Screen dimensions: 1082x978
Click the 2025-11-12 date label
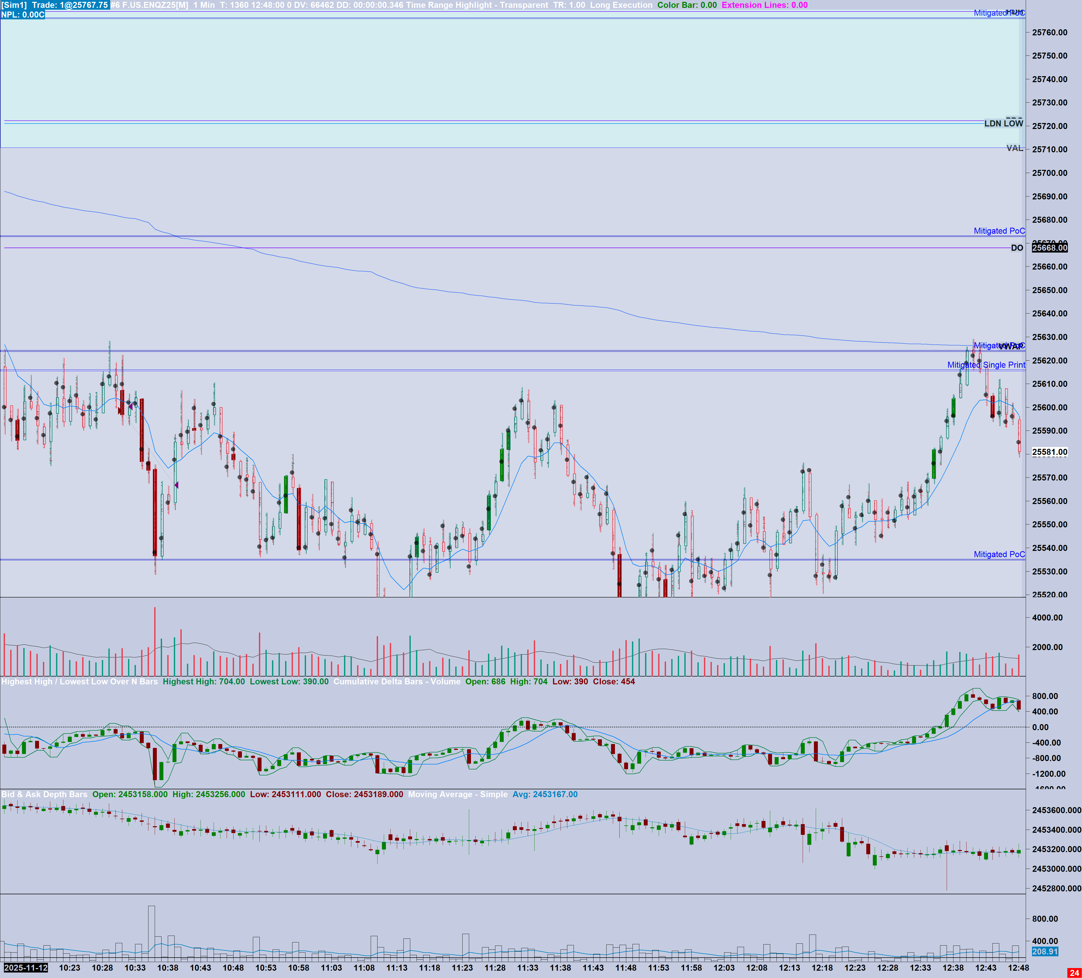pos(26,968)
